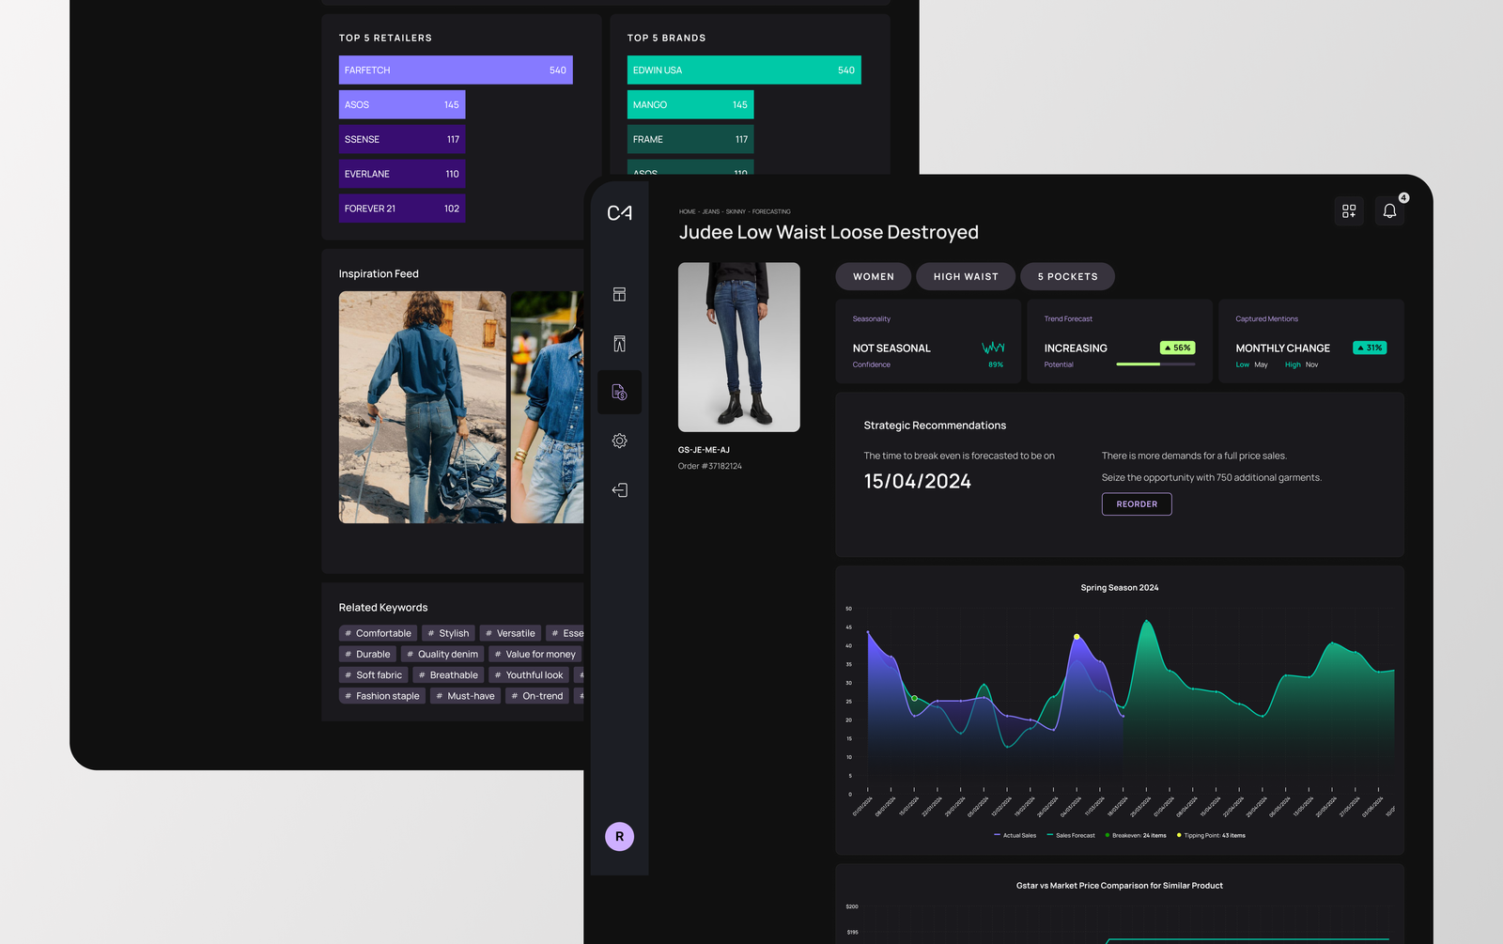Open the notifications bell
Screen dimensions: 1503x944
click(x=1389, y=211)
